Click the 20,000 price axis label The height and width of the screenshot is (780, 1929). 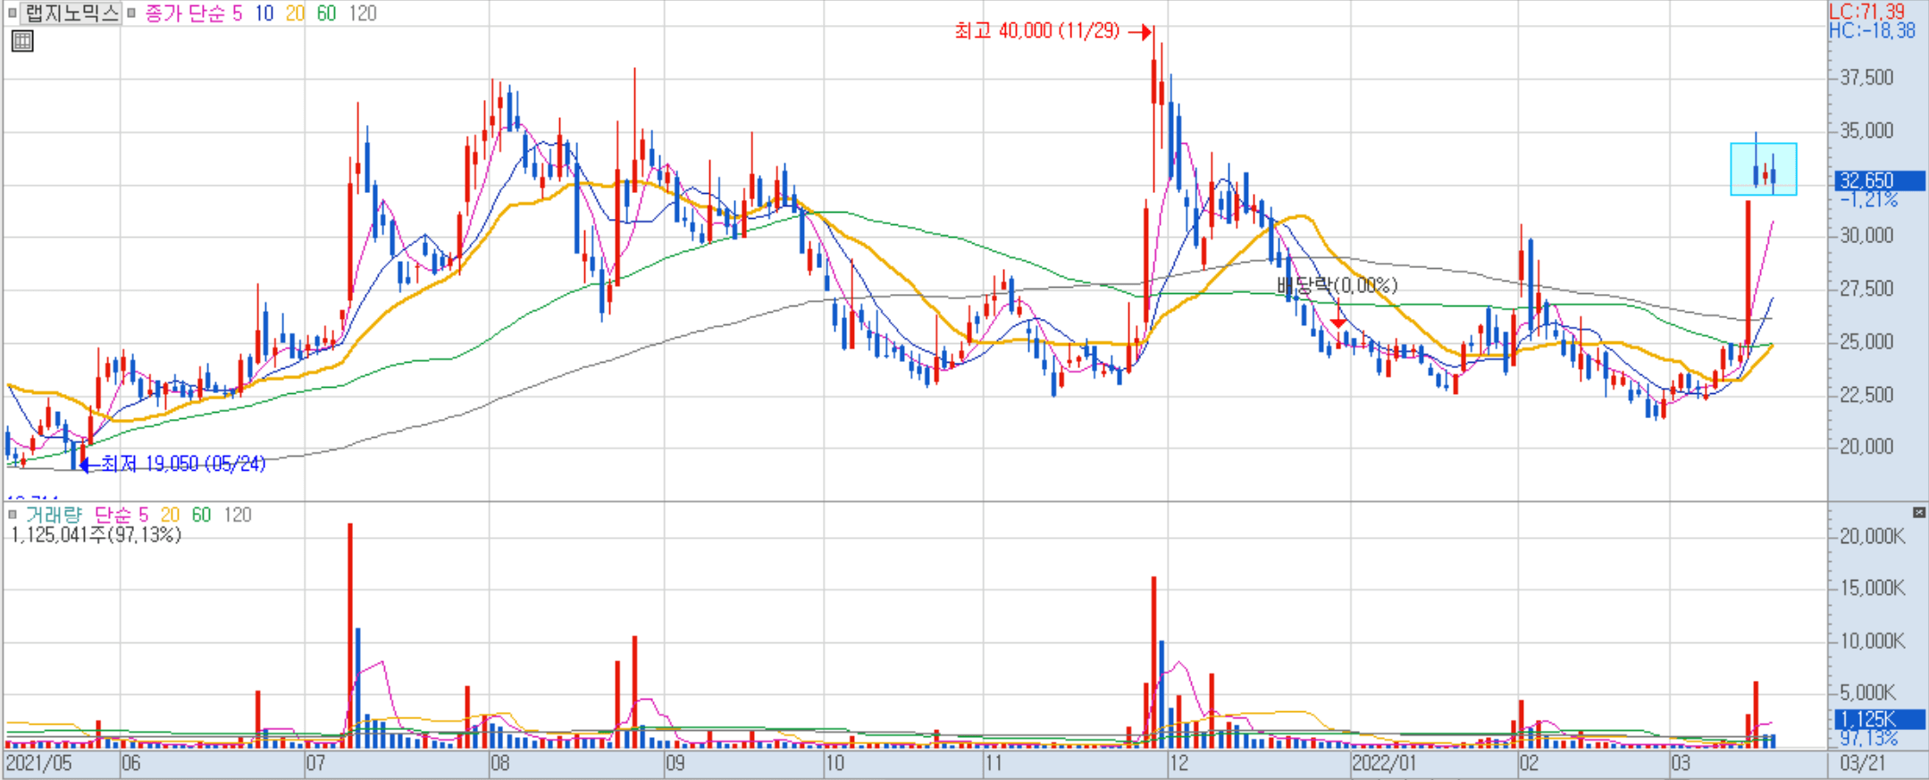click(1866, 446)
